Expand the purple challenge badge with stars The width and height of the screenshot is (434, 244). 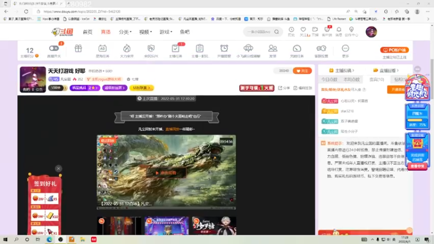pyautogui.click(x=85, y=88)
